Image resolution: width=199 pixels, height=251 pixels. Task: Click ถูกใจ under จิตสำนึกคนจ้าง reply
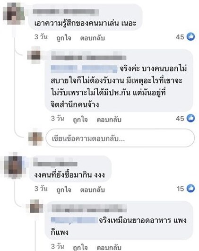pyautogui.click(x=80, y=120)
